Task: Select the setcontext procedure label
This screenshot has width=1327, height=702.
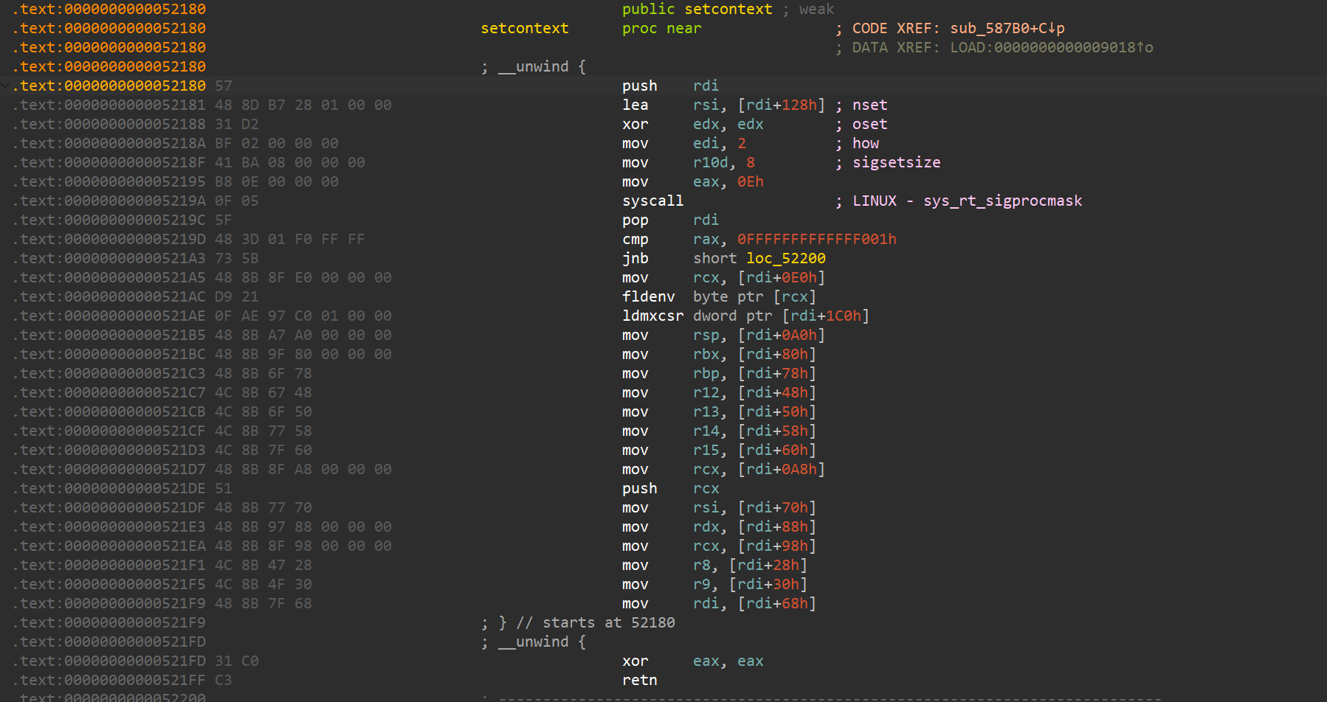Action: [524, 28]
